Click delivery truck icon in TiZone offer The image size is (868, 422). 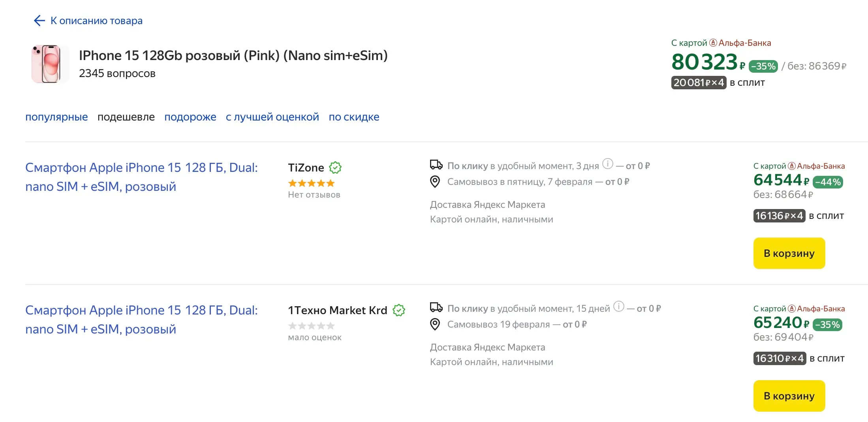click(436, 165)
